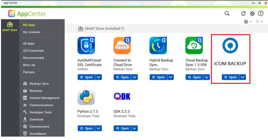Click Python 2.7.3 app icon
Image resolution: width=268 pixels, height=140 pixels.
(x=86, y=97)
